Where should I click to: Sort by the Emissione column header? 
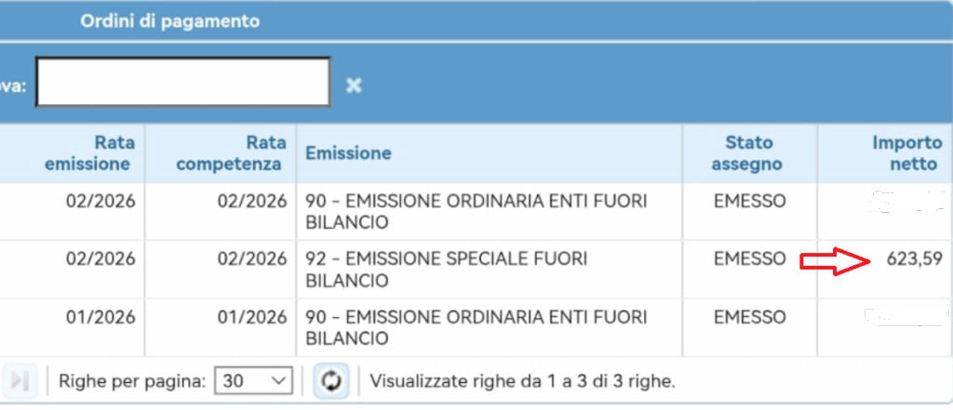[348, 153]
